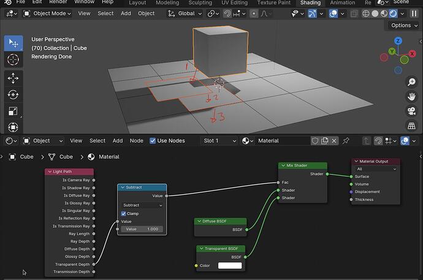
Task: Choose the Move tool
Action: [13, 78]
